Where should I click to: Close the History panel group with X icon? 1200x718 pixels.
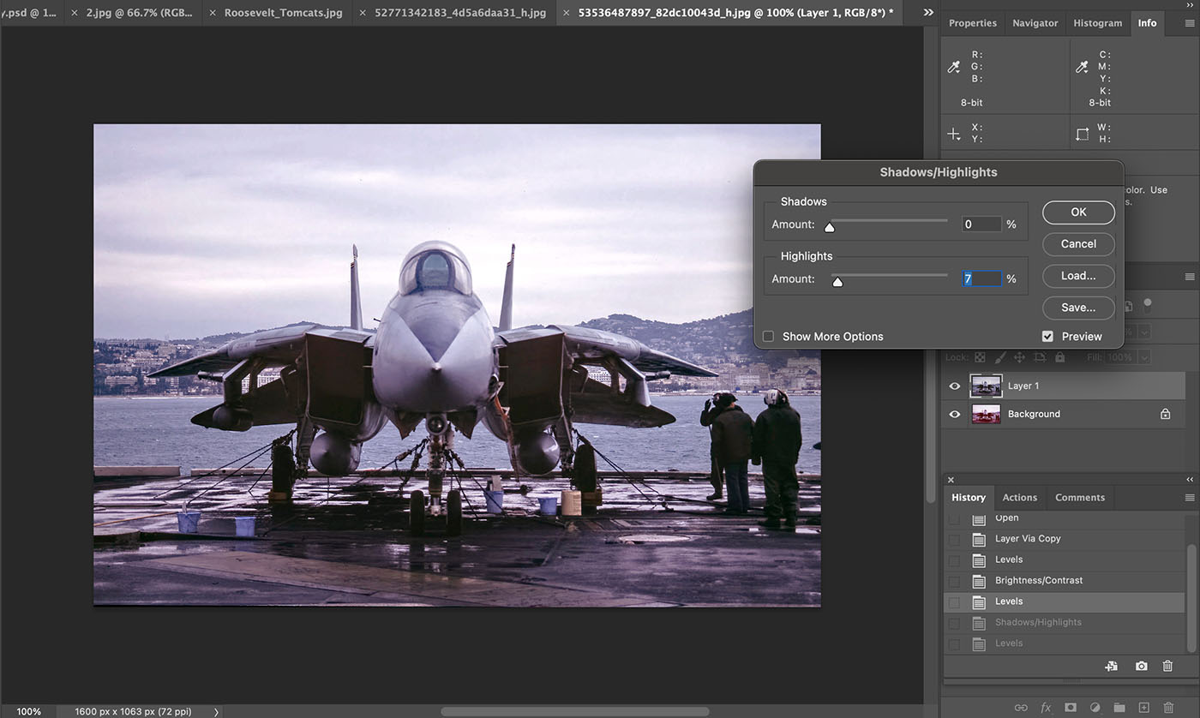(951, 480)
